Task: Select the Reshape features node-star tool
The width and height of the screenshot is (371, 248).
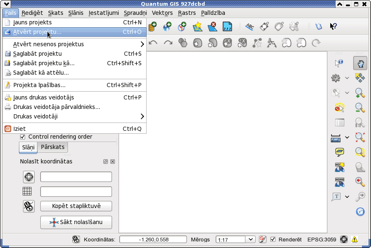Action: pos(257,43)
